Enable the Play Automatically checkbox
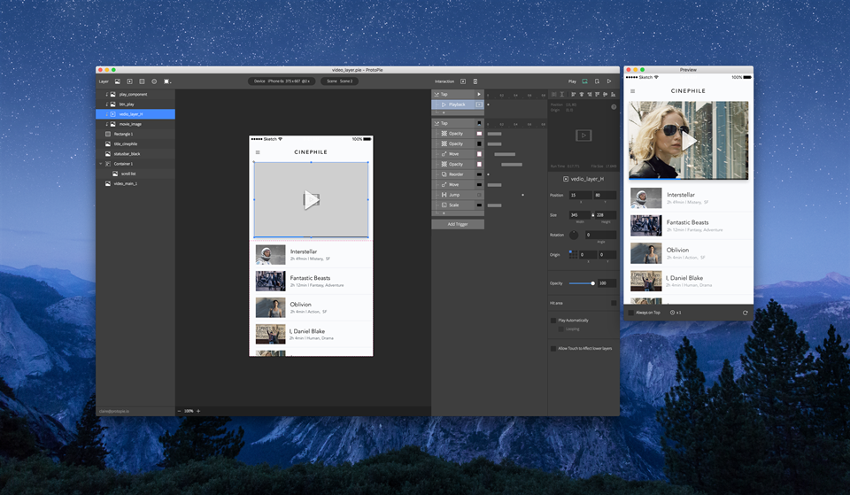This screenshot has width=850, height=495. [553, 321]
